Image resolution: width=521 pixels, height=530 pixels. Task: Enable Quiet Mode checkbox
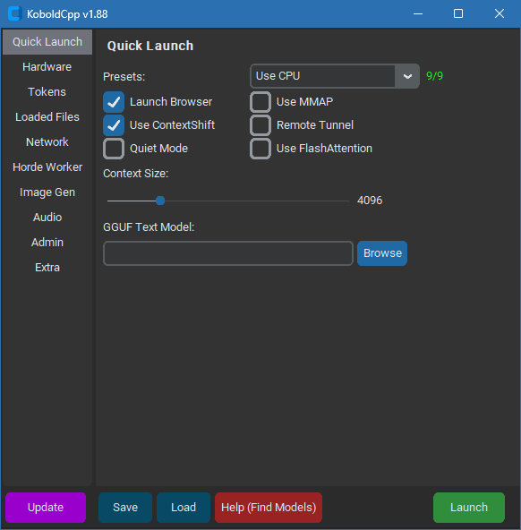114,149
